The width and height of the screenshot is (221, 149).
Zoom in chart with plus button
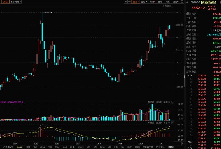click(126, 2)
